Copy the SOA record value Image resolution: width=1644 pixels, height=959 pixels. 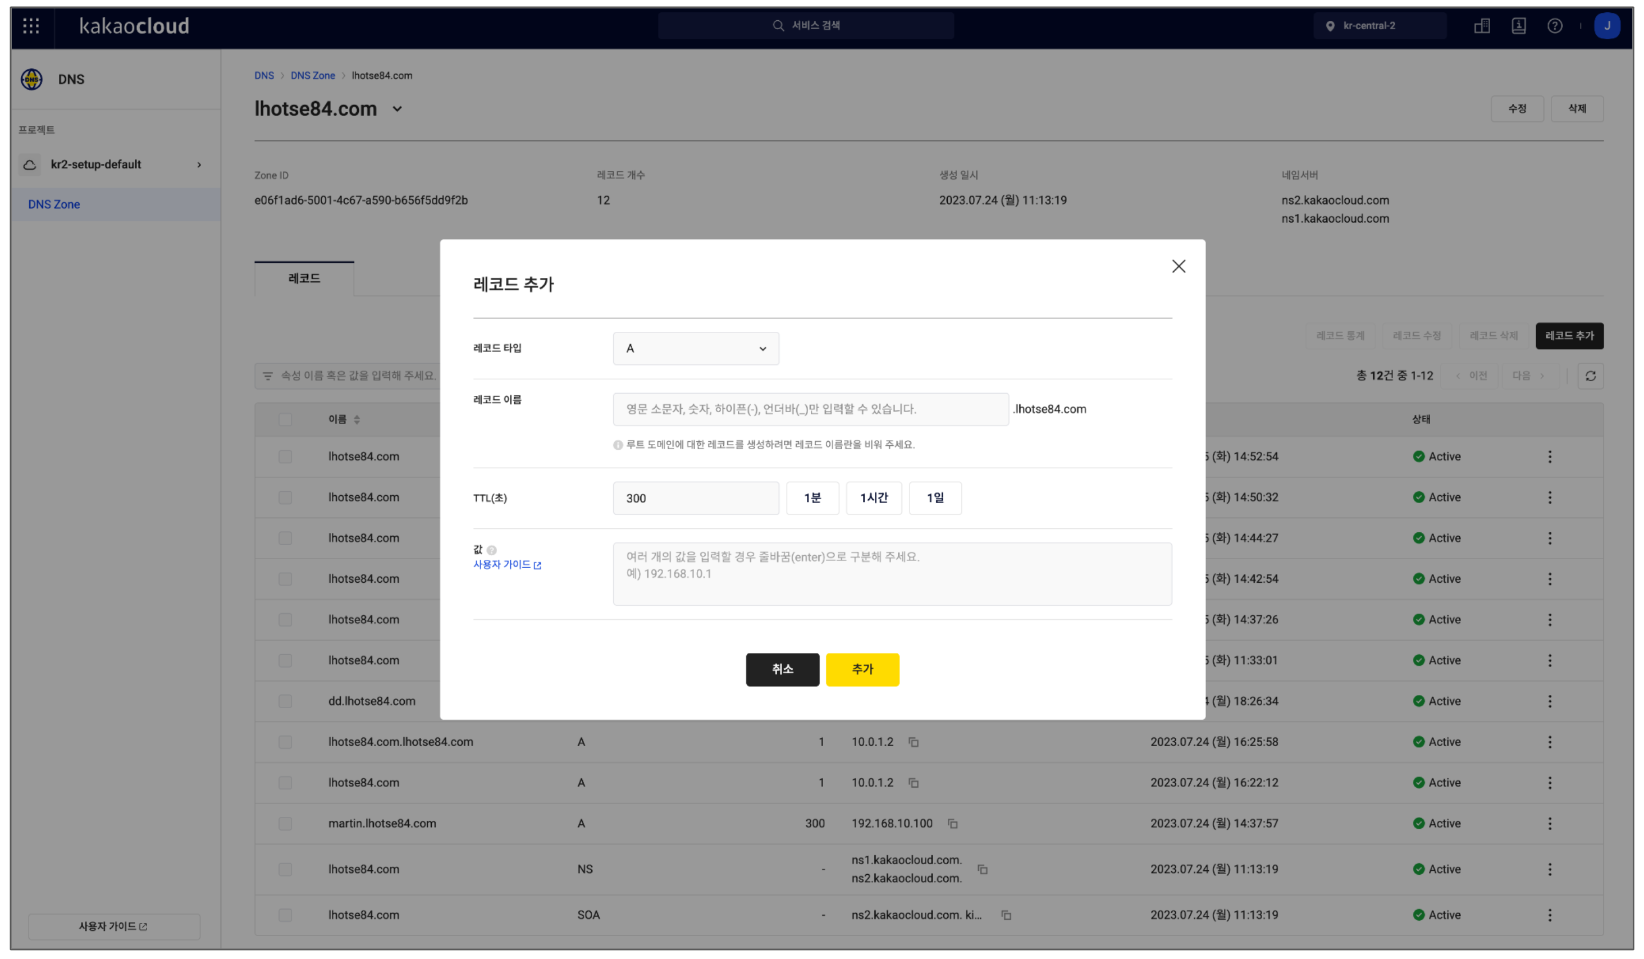point(1006,915)
